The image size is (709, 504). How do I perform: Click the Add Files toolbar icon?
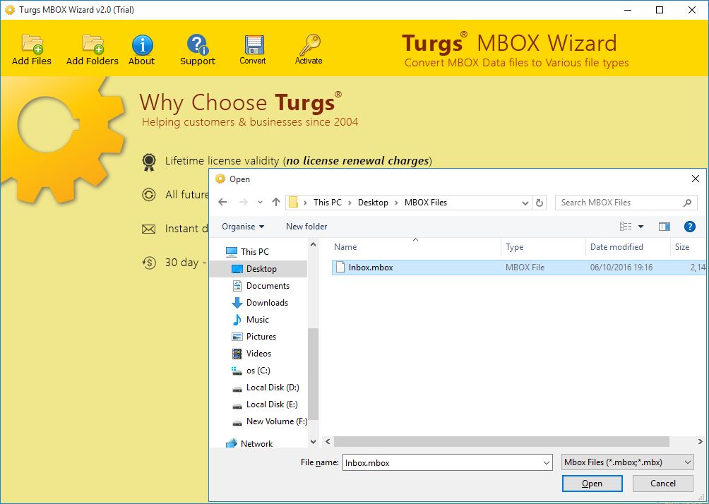click(x=32, y=44)
